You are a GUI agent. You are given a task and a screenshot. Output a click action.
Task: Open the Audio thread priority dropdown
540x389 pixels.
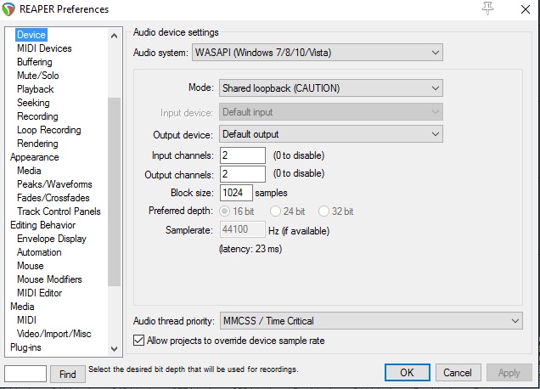(370, 321)
